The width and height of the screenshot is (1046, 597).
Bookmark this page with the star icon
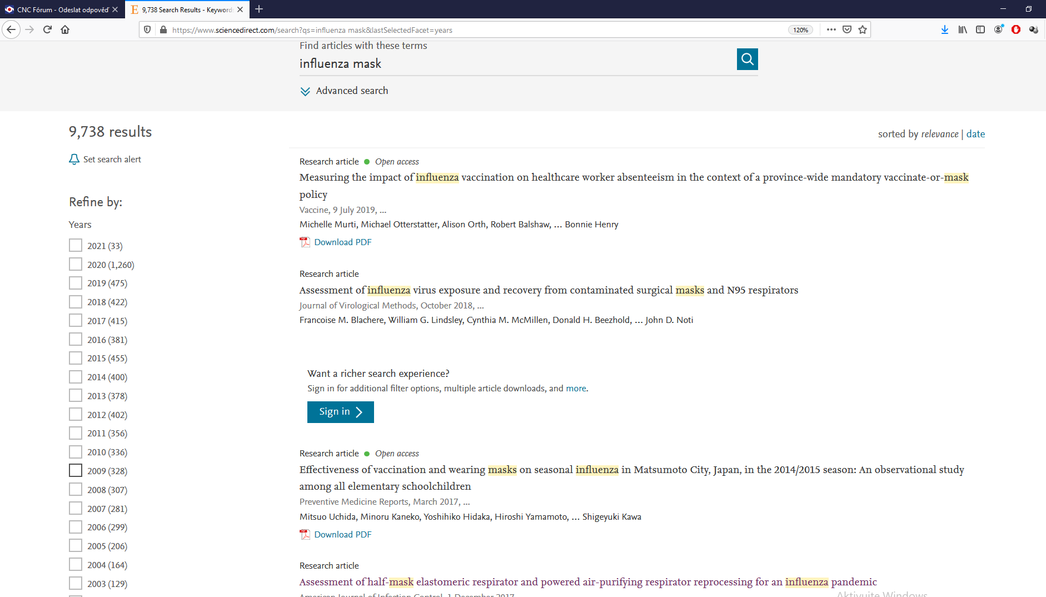tap(863, 30)
